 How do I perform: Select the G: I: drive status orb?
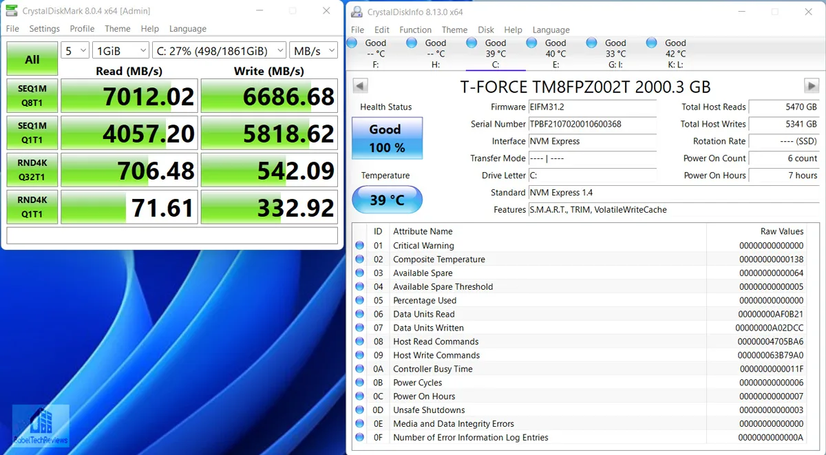[592, 43]
